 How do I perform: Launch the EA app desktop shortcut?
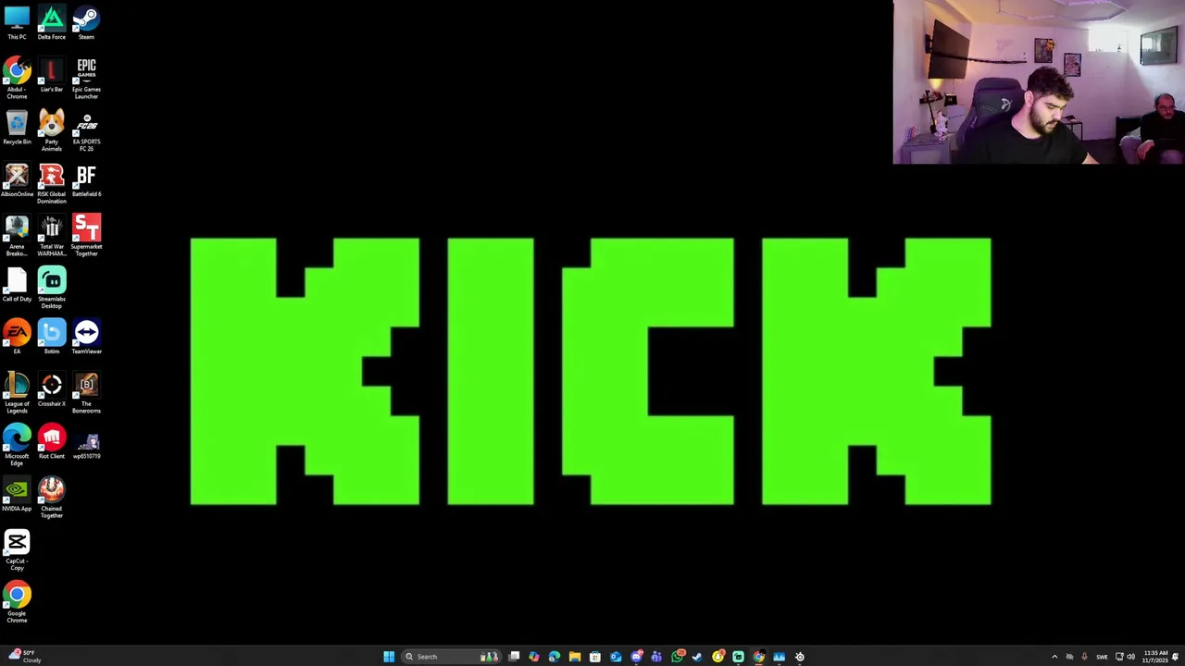click(x=17, y=338)
